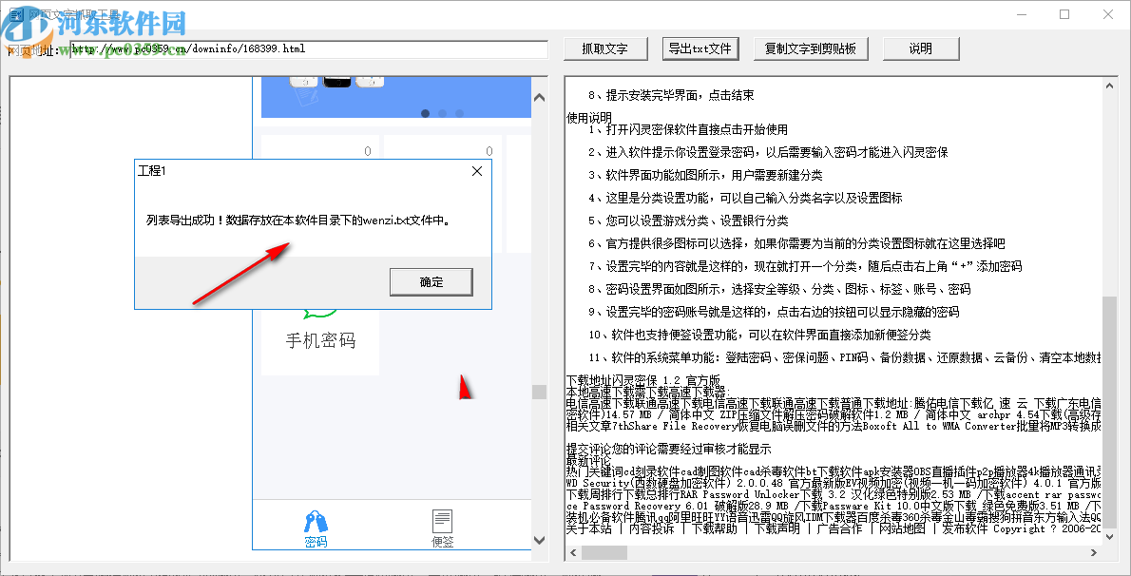Screen dimensions: 1131x576
Task: Confirm export by clicking 确定
Action: tap(431, 281)
